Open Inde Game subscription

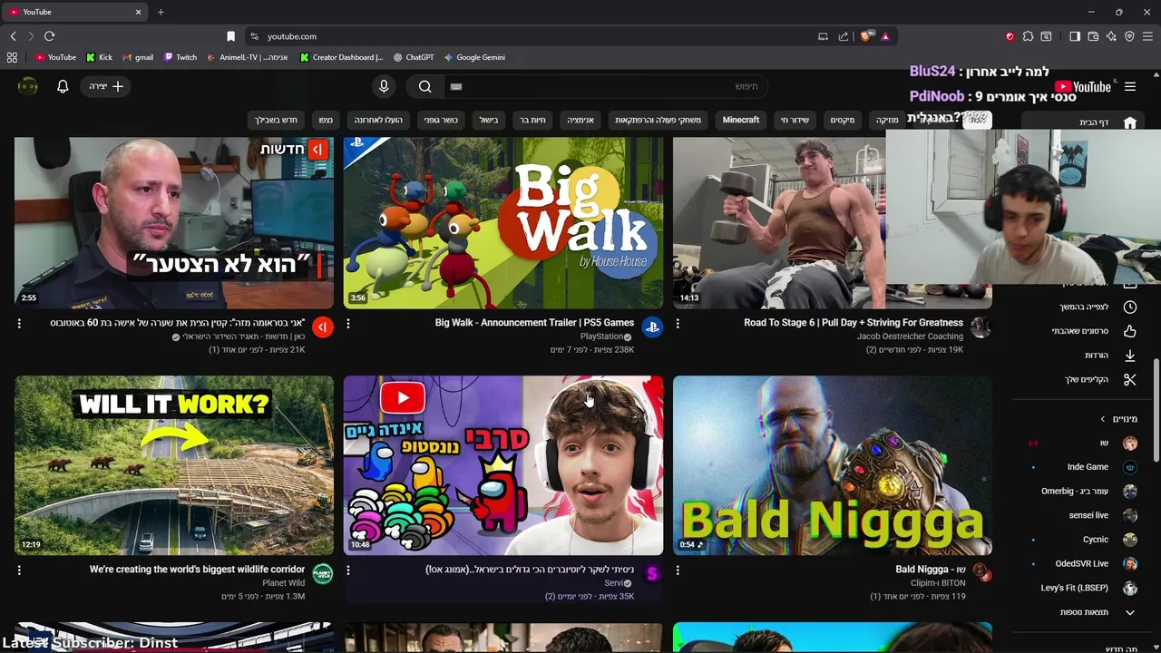pyautogui.click(x=1085, y=467)
